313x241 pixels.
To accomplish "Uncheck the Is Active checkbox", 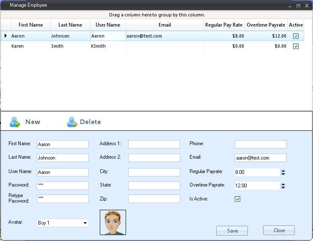I will pyautogui.click(x=238, y=199).
